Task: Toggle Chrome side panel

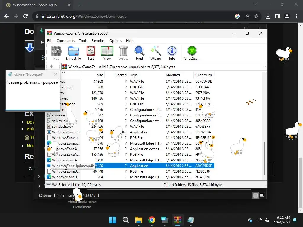Action: coord(278,17)
